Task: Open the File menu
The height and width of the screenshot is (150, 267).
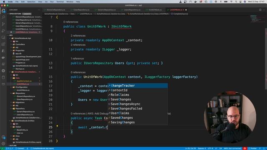Action: click(17, 2)
